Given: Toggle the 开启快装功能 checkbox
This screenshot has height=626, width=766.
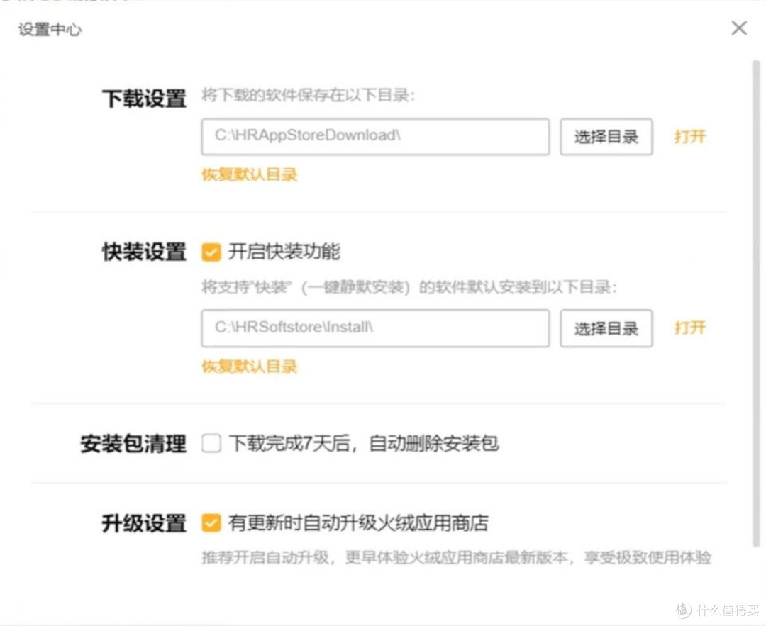Looking at the screenshot, I should [x=211, y=251].
